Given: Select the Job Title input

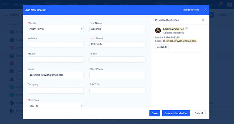Looking at the screenshot, I should coord(117,90).
